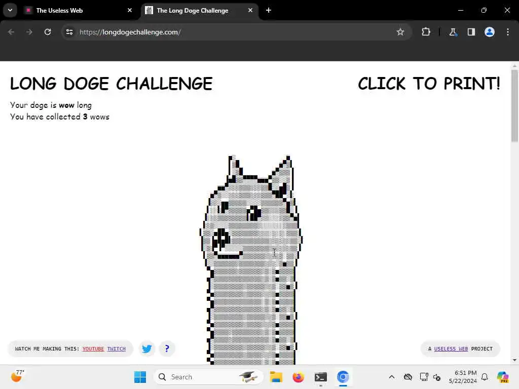
Task: Open a new tab with plus button
Action: click(269, 10)
